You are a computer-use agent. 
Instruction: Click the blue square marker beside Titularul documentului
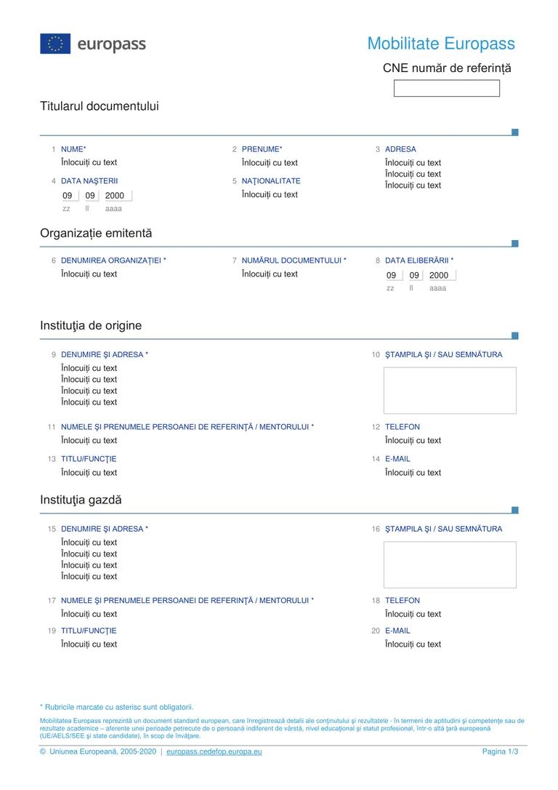[x=514, y=132]
